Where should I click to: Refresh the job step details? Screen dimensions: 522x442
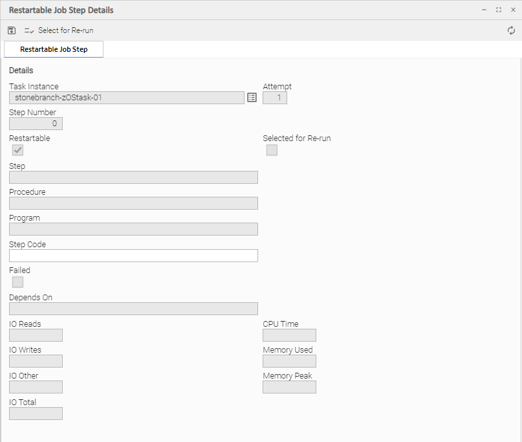[x=511, y=30]
